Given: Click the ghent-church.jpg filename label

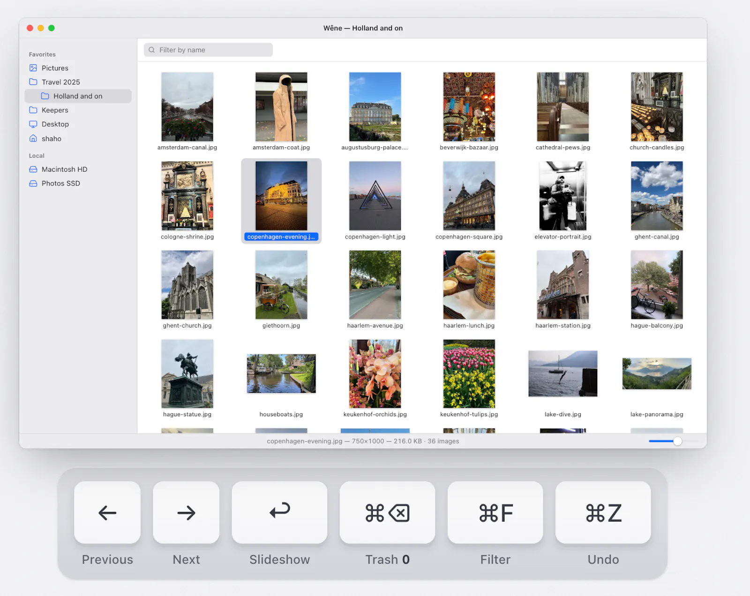Looking at the screenshot, I should pyautogui.click(x=187, y=326).
